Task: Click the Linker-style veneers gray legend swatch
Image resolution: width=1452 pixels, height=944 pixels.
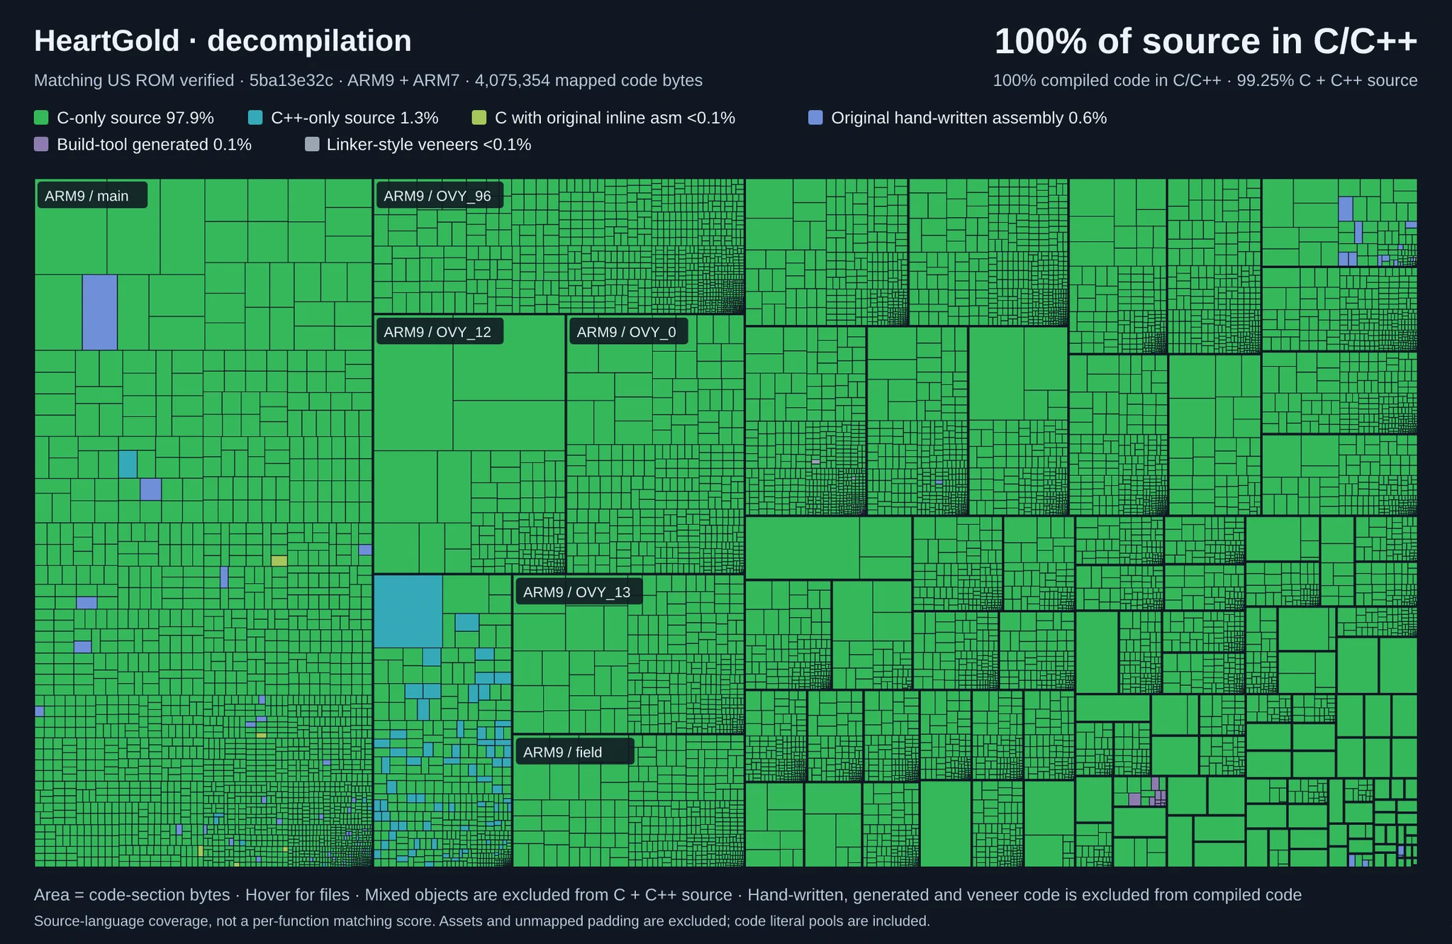Action: coord(312,145)
